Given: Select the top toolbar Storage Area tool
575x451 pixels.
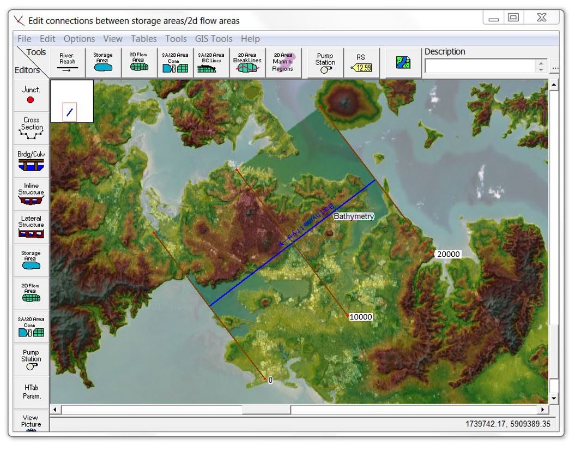Looking at the screenshot, I should 103,63.
